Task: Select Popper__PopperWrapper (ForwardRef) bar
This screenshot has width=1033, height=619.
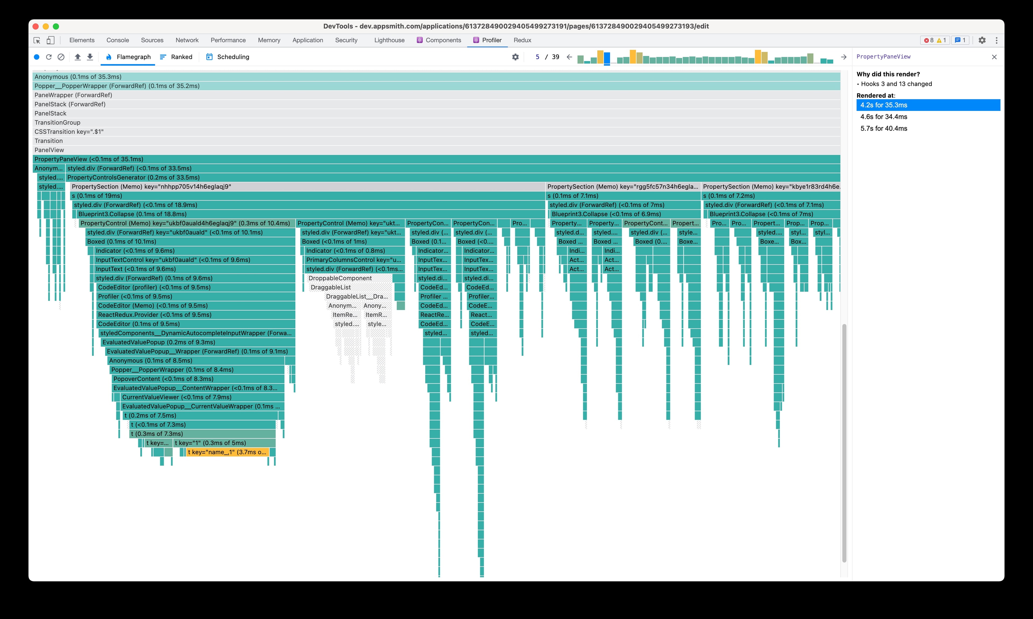Action: pyautogui.click(x=436, y=86)
